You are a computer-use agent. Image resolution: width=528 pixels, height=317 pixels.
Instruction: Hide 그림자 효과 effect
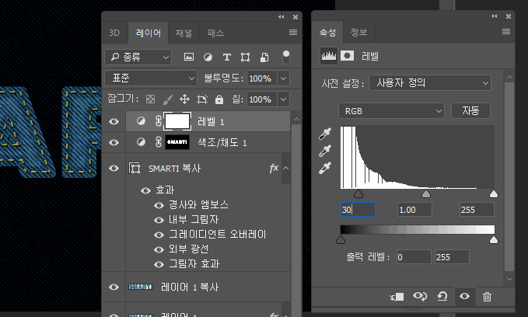pos(159,264)
